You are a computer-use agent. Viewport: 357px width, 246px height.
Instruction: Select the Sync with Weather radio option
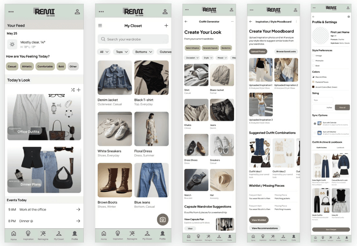[315, 133]
